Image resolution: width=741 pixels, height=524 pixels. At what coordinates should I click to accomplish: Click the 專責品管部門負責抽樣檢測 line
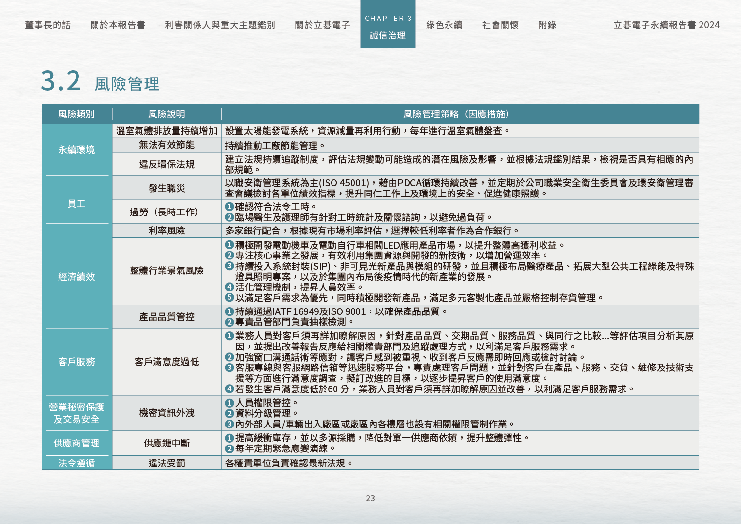[x=290, y=322]
